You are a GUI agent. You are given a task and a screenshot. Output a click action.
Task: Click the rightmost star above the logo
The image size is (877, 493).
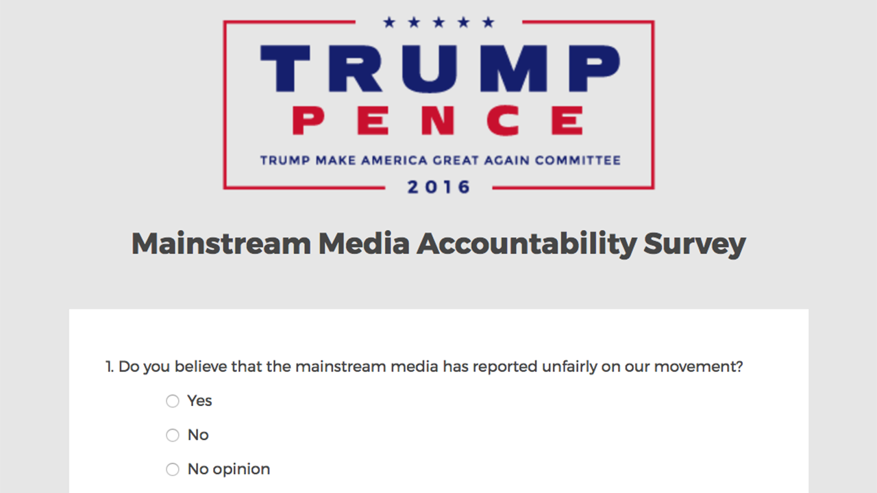489,23
